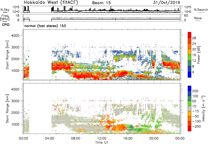This screenshot has height=144, width=208.
Task: Click the '18' frequency axis tick label
Action: [17, 16]
